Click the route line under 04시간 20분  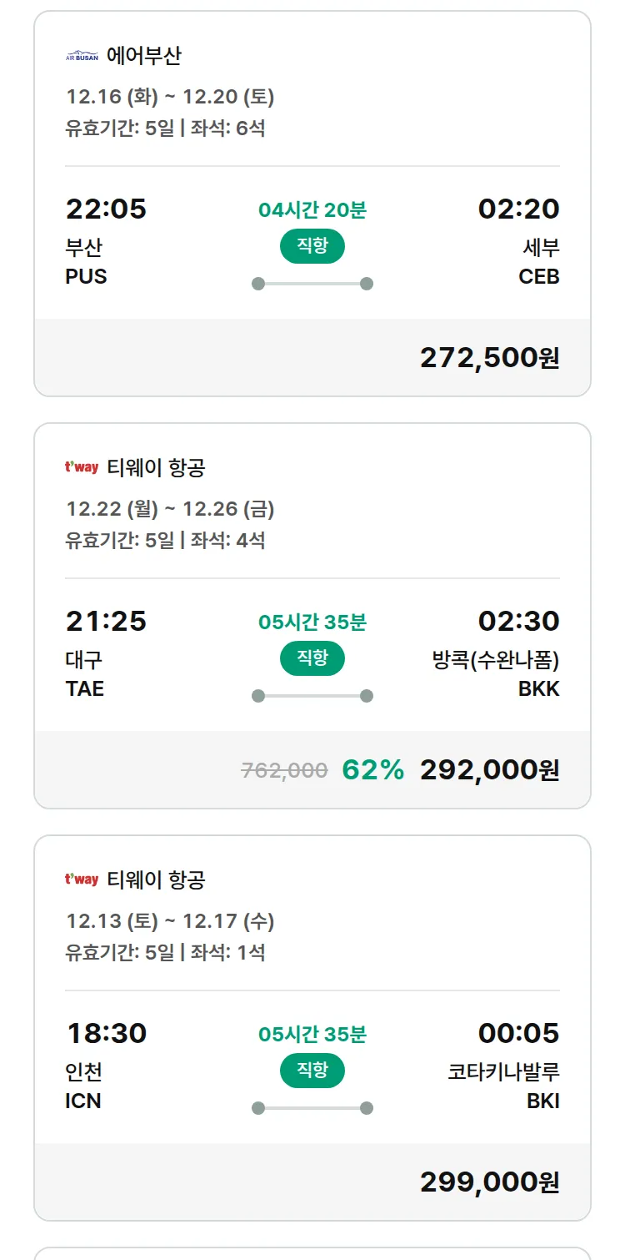[x=312, y=284]
